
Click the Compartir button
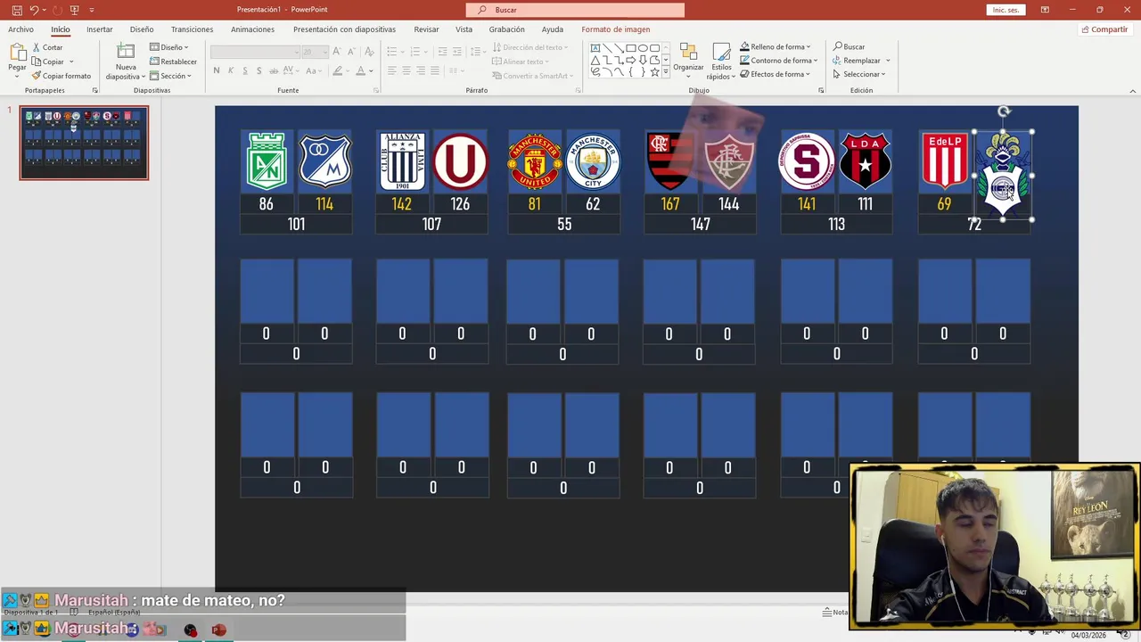tap(1104, 29)
